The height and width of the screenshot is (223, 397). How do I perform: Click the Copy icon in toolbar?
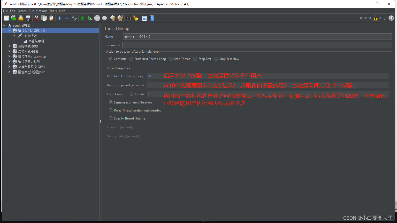pyautogui.click(x=44, y=18)
